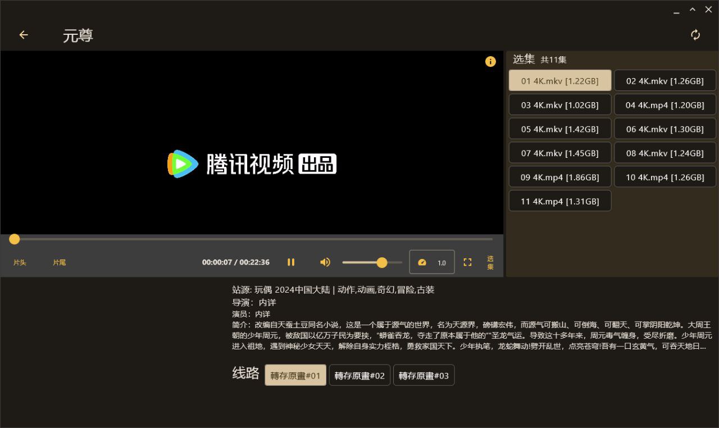Select episode 01 4K.mkv [1.22GB]
Viewport: 719px width, 428px height.
560,81
